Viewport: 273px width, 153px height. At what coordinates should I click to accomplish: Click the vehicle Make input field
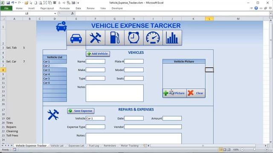pyautogui.click(x=96, y=70)
